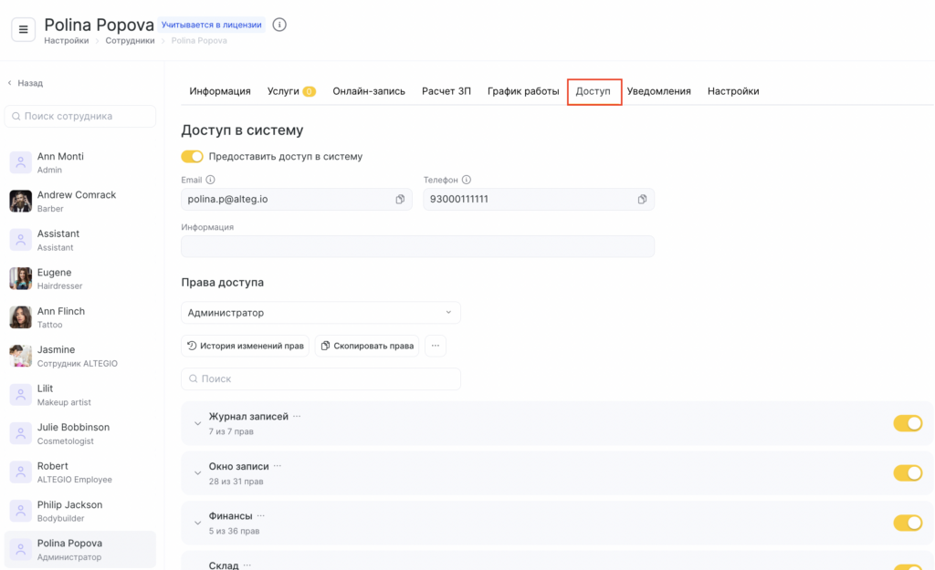Open the Администратор role dropdown

pyautogui.click(x=320, y=313)
